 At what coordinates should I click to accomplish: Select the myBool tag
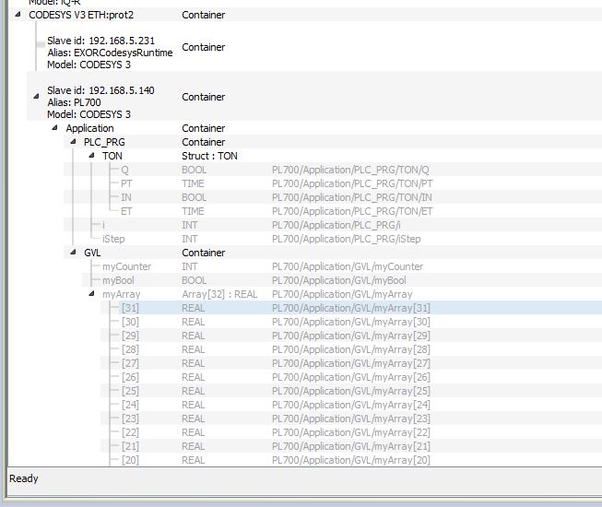pyautogui.click(x=118, y=280)
